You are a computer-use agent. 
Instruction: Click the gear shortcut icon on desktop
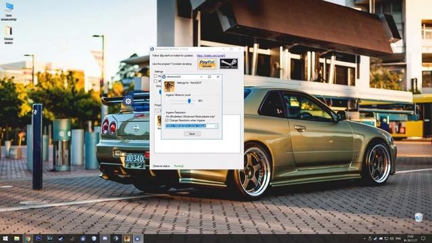coord(128,101)
